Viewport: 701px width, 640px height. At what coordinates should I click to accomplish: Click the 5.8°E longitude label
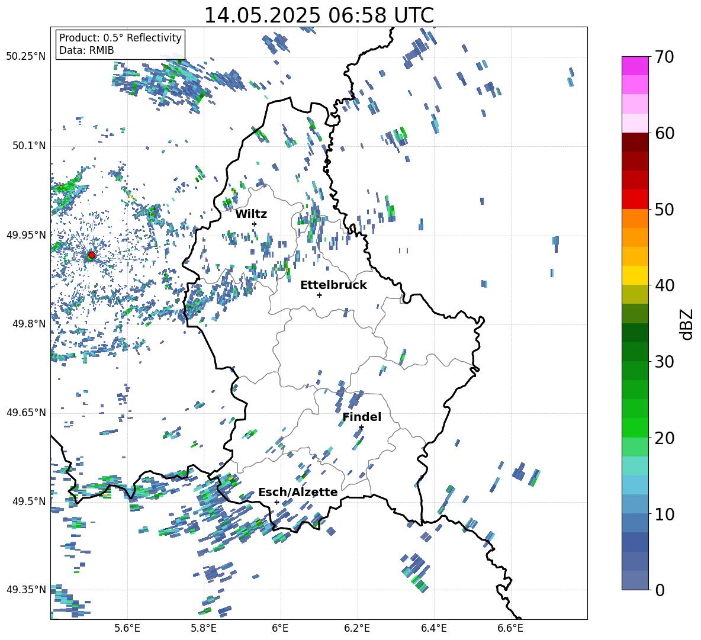[204, 628]
